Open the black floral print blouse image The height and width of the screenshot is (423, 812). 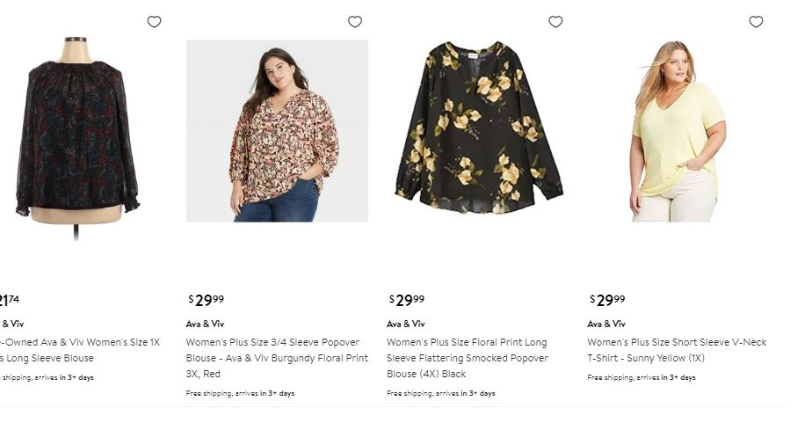point(478,131)
